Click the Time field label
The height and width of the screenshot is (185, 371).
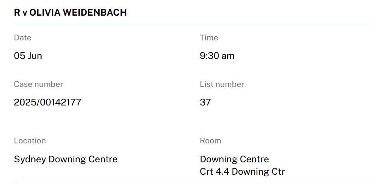click(x=209, y=37)
